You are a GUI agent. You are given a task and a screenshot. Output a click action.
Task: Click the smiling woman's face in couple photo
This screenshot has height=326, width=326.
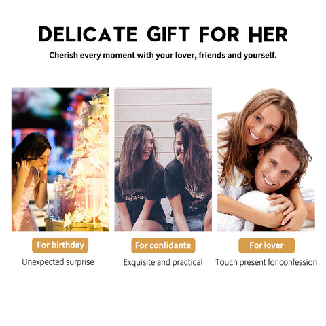click(x=263, y=124)
